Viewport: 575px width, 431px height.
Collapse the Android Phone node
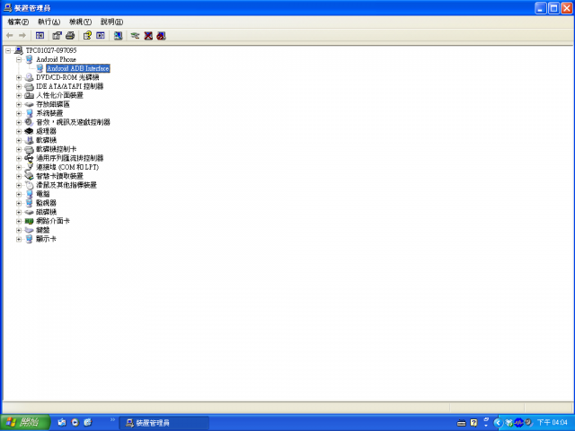(x=19, y=60)
